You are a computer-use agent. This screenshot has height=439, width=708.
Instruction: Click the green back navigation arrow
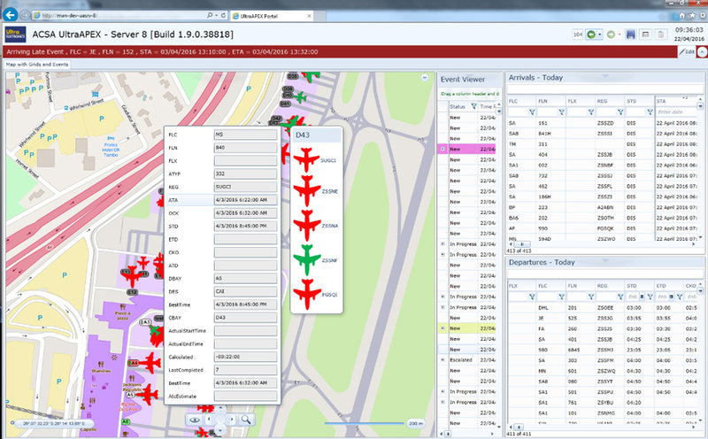pyautogui.click(x=592, y=35)
